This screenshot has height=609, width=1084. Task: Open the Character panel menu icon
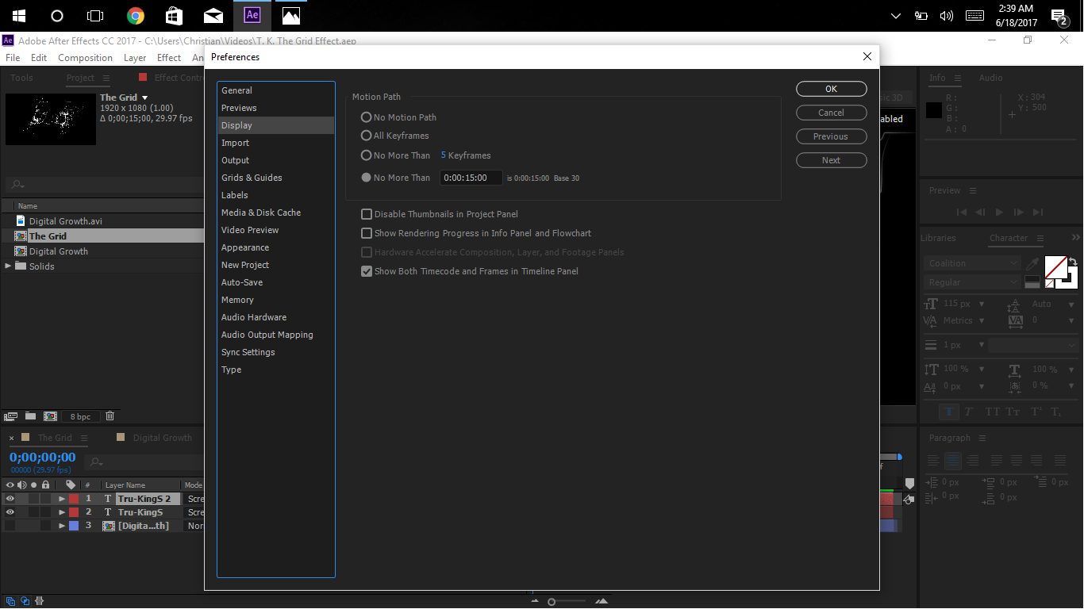pyautogui.click(x=1040, y=238)
